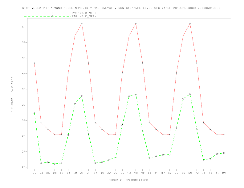The height and width of the screenshot is (188, 244).
Task: Click x-axis forecast hour label 81
Action: click(x=217, y=173)
